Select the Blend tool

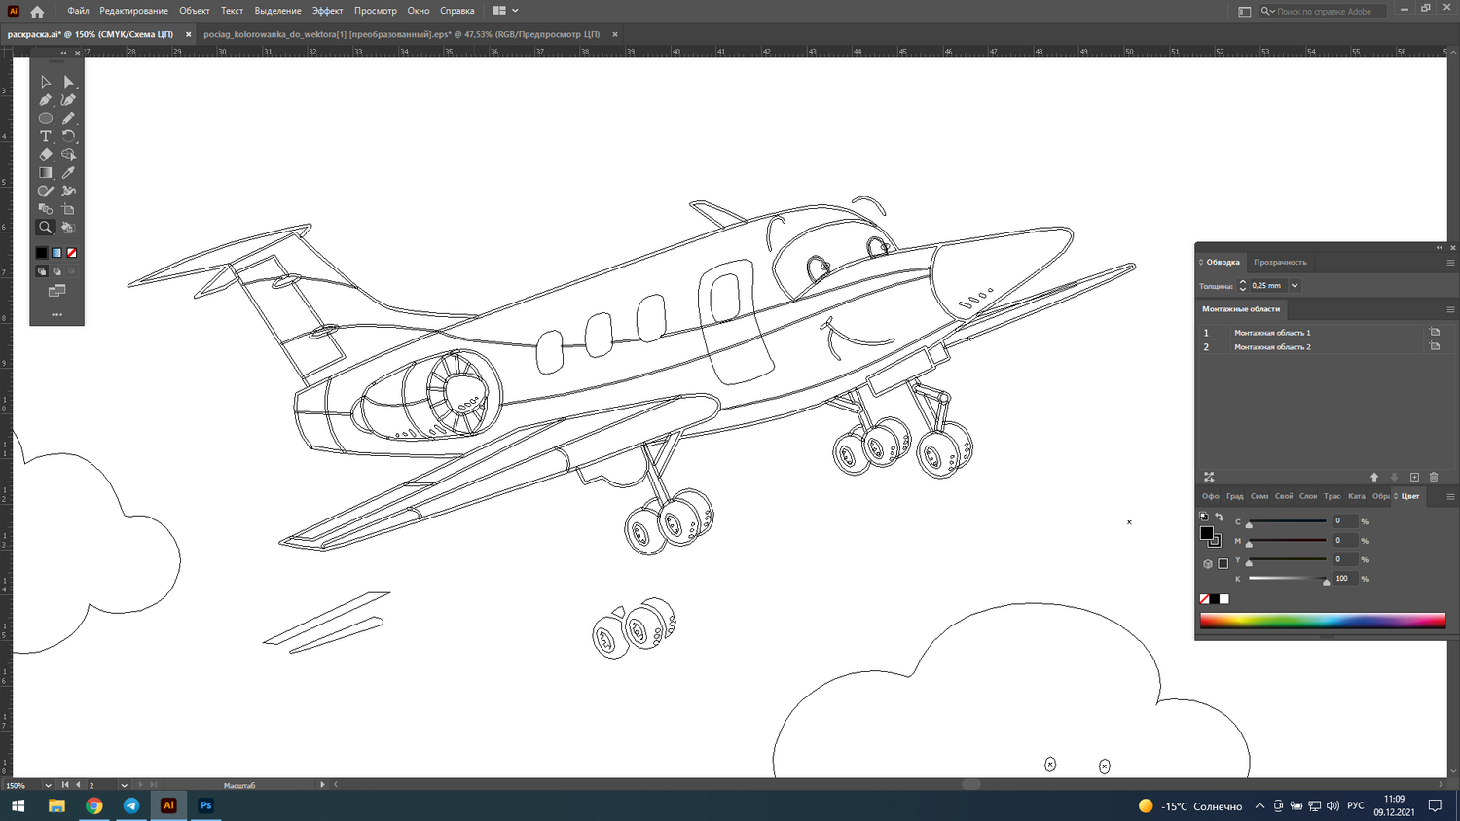click(x=45, y=209)
